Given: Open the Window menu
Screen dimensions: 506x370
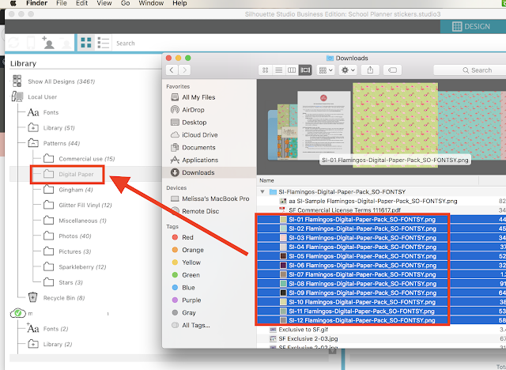Looking at the screenshot, I should (151, 3).
